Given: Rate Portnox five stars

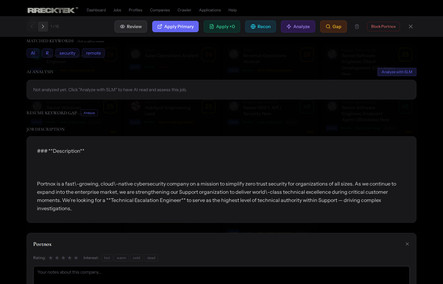Looking at the screenshot, I should point(76,258).
